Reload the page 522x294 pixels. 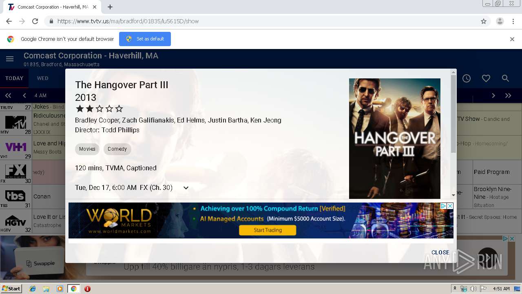tap(35, 21)
